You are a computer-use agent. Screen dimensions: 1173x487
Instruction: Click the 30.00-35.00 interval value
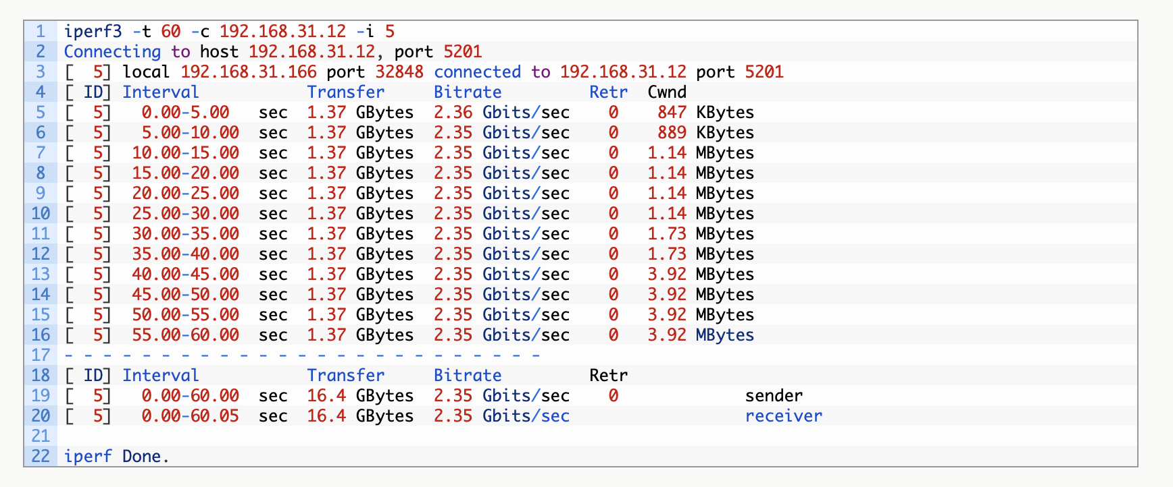tap(185, 234)
